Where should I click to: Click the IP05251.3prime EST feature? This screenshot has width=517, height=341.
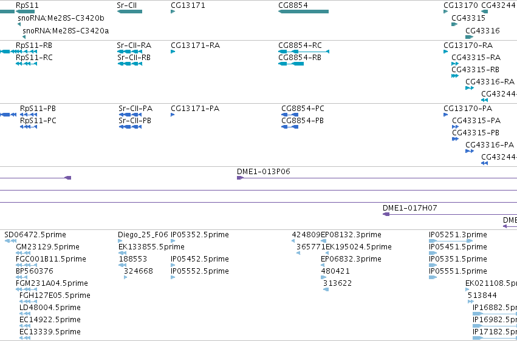450,241
